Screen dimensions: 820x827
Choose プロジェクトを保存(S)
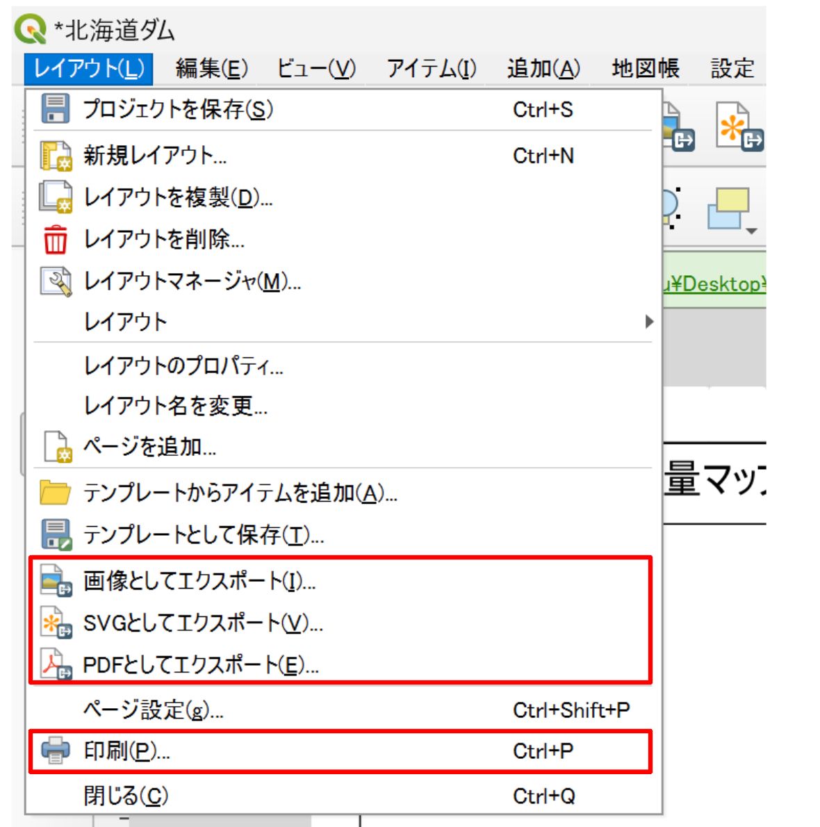[x=343, y=109]
